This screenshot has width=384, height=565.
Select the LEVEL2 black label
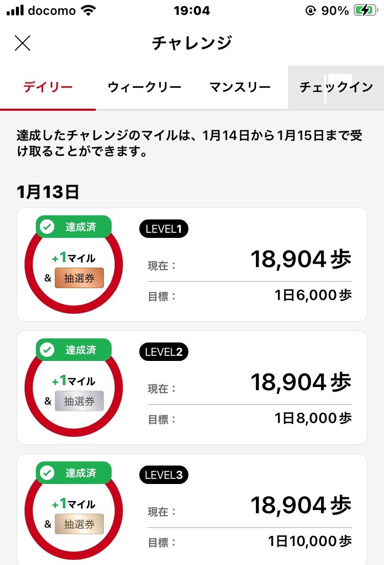coord(164,352)
